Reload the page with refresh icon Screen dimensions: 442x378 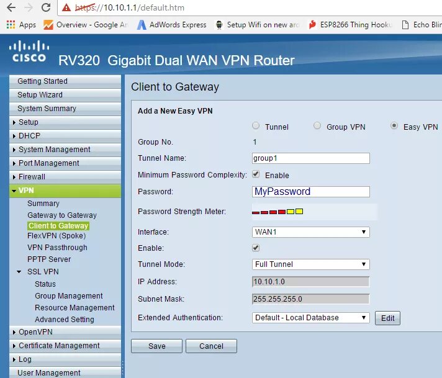pyautogui.click(x=46, y=7)
